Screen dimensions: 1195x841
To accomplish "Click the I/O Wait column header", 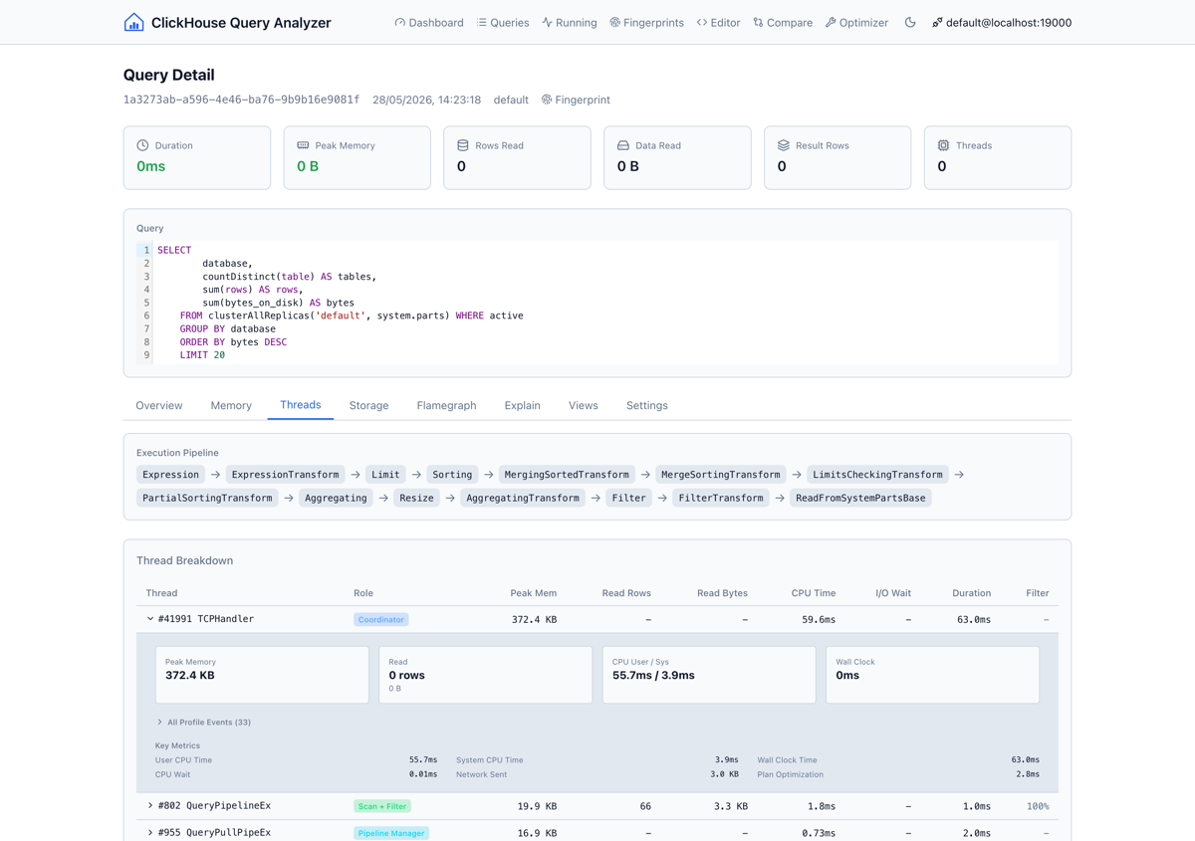I will point(893,593).
